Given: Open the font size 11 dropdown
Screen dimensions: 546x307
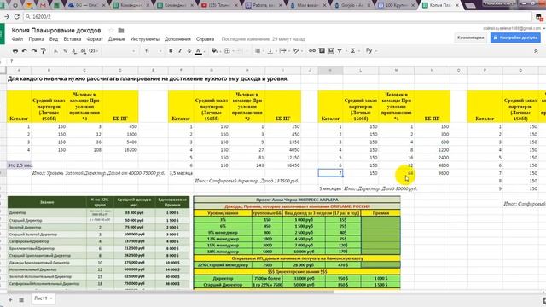Looking at the screenshot, I should pos(154,51).
